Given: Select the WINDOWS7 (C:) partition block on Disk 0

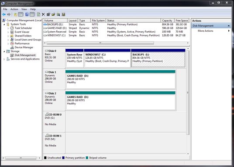Looking at the screenshot, I should 107,58.
